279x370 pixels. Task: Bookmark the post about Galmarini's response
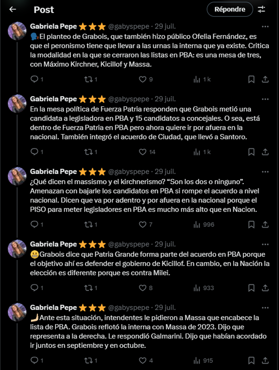pyautogui.click(x=251, y=361)
